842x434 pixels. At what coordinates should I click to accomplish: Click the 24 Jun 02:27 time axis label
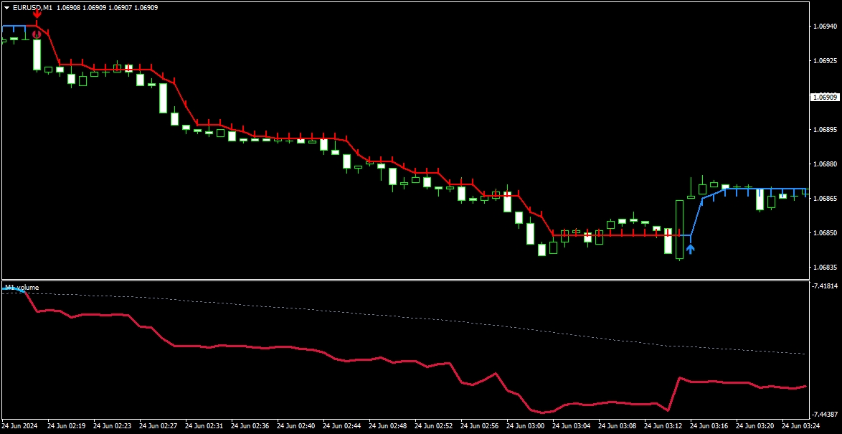pos(159,426)
